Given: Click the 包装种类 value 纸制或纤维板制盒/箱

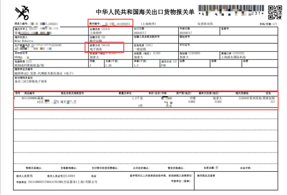Looking at the screenshot, I should (x=30, y=65).
